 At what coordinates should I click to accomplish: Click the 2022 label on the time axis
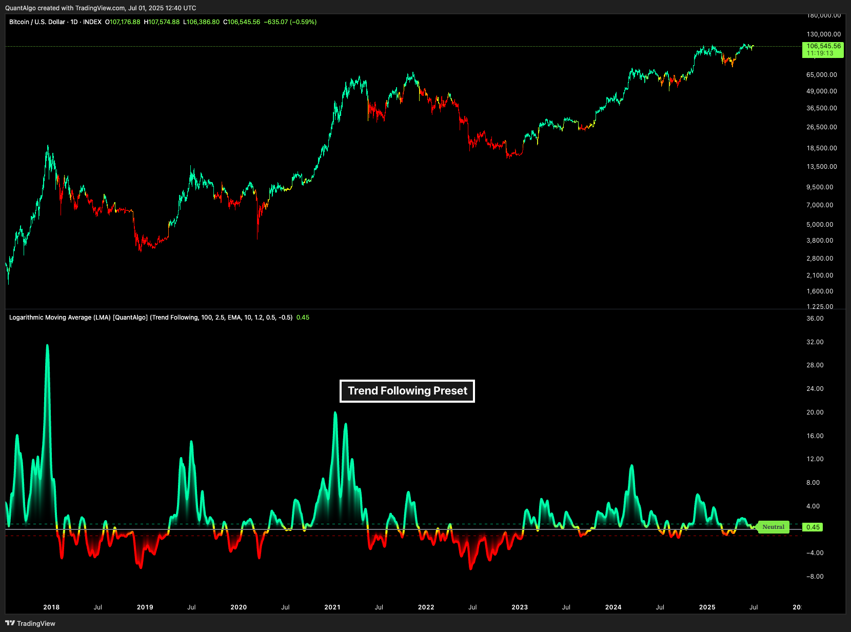coord(426,607)
